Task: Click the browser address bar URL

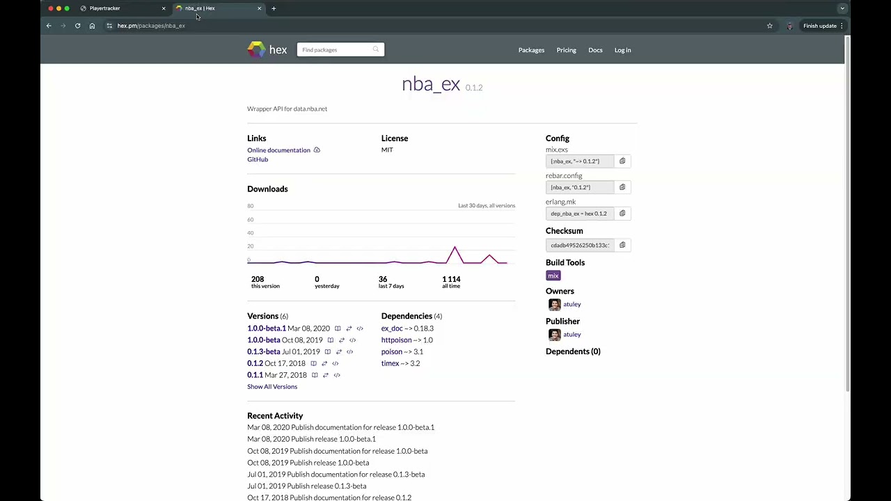Action: pyautogui.click(x=151, y=26)
